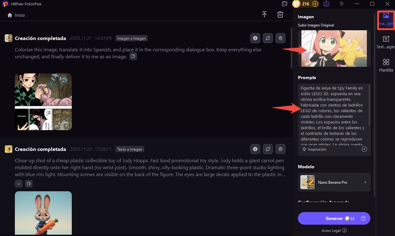Delete the Judy Hopps creation entry
395x236 pixels.
280,149
